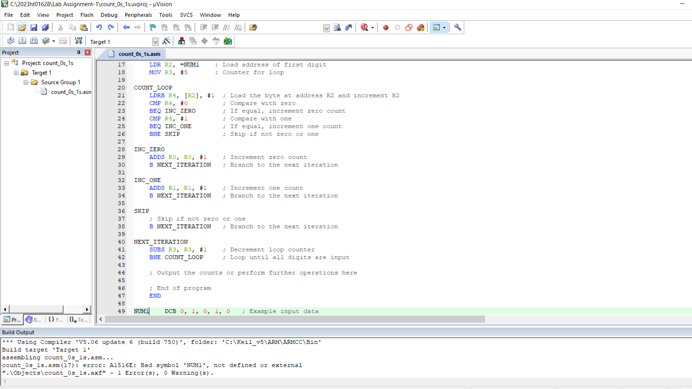Select the NUM1 error line in Build Output
The height and width of the screenshot is (389, 692).
152,365
